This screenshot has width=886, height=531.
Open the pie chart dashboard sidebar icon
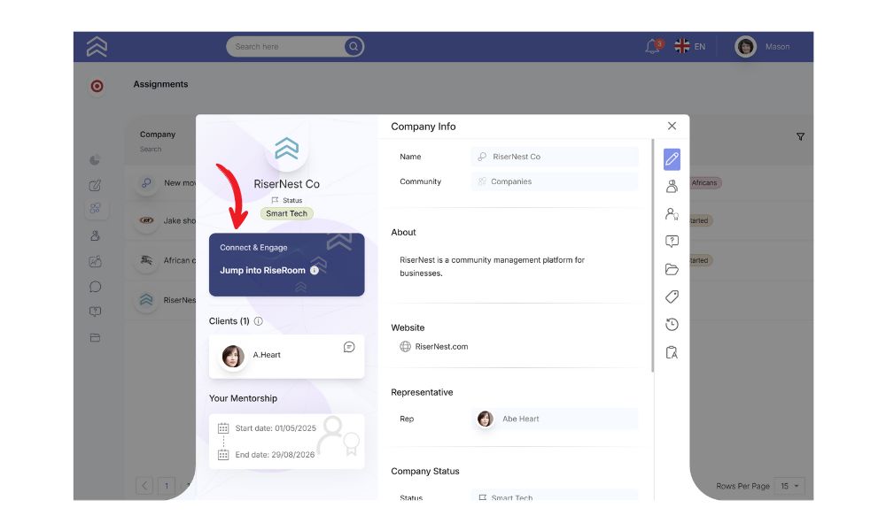point(95,160)
